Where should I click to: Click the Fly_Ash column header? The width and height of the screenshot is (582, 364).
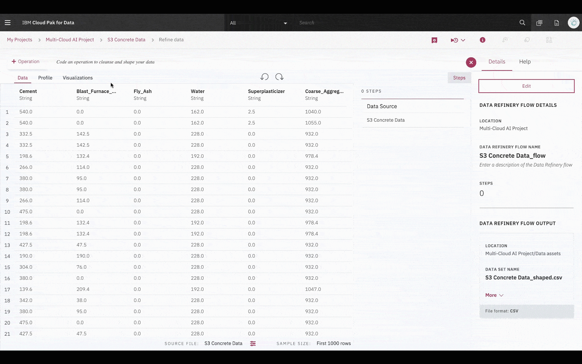(x=142, y=91)
